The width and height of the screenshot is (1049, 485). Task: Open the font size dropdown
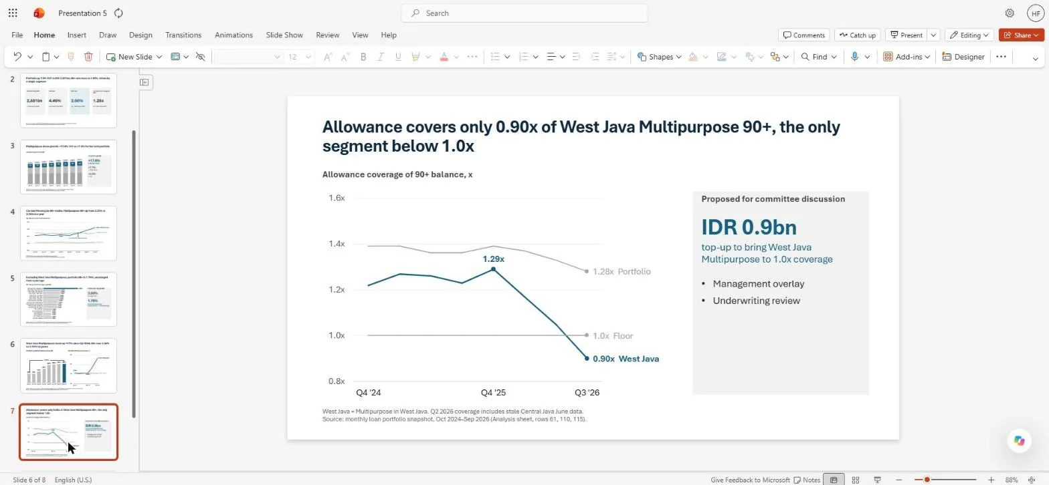[x=308, y=57]
